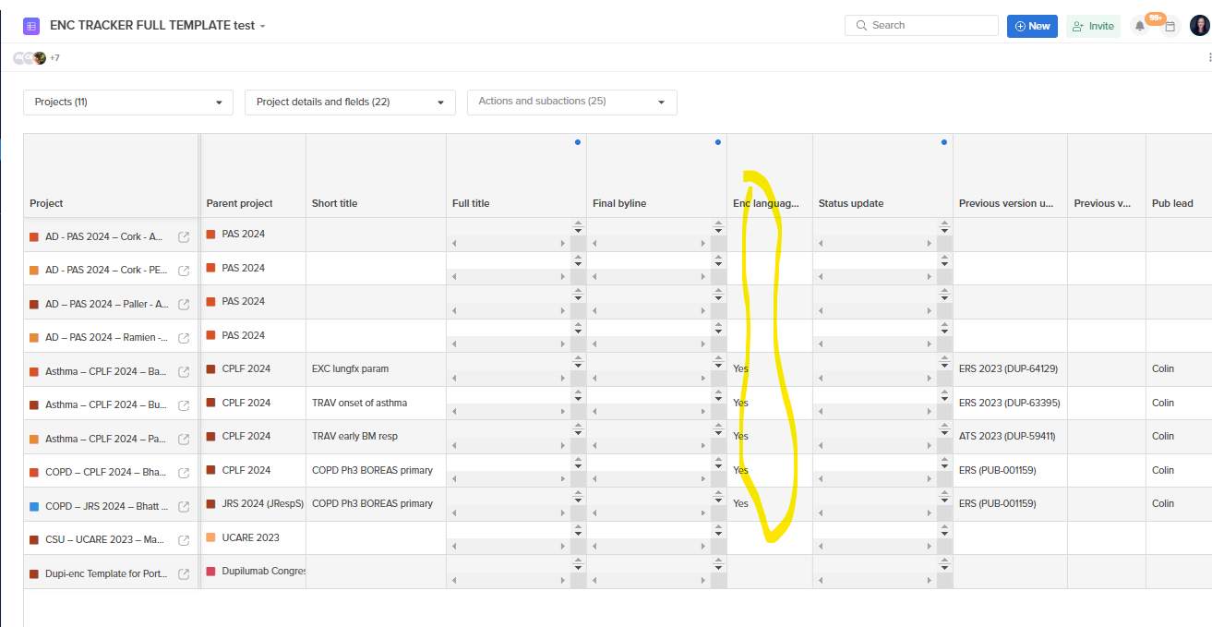Viewport: 1212px width, 627px height.
Task: Open Asthma – CPLF 2024 – Ba... external link icon
Action: pos(184,372)
